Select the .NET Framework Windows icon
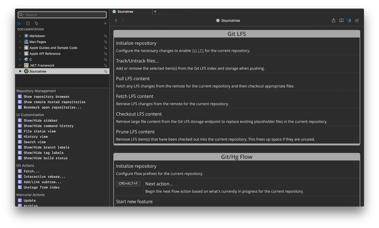Image resolution: width=379 pixels, height=228 pixels. [x=26, y=65]
